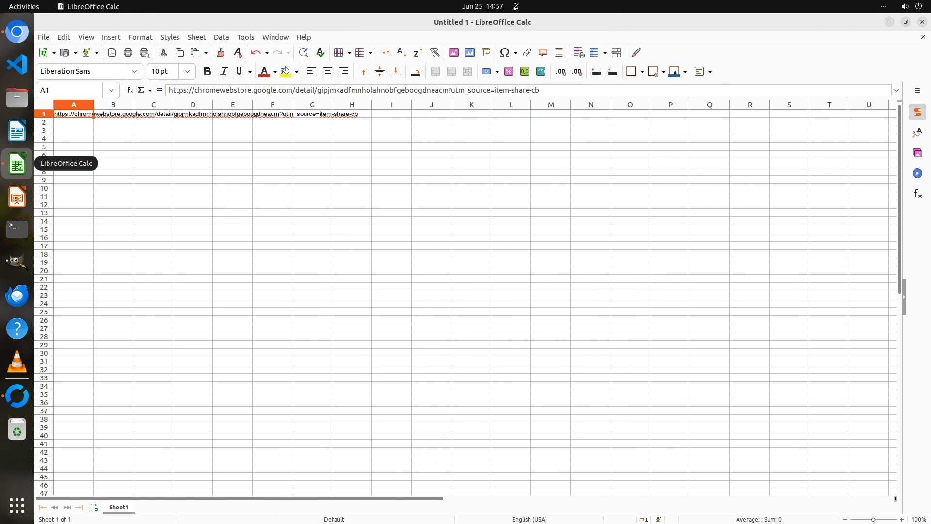Expand the font name dropdown
931x524 pixels.
tap(134, 72)
